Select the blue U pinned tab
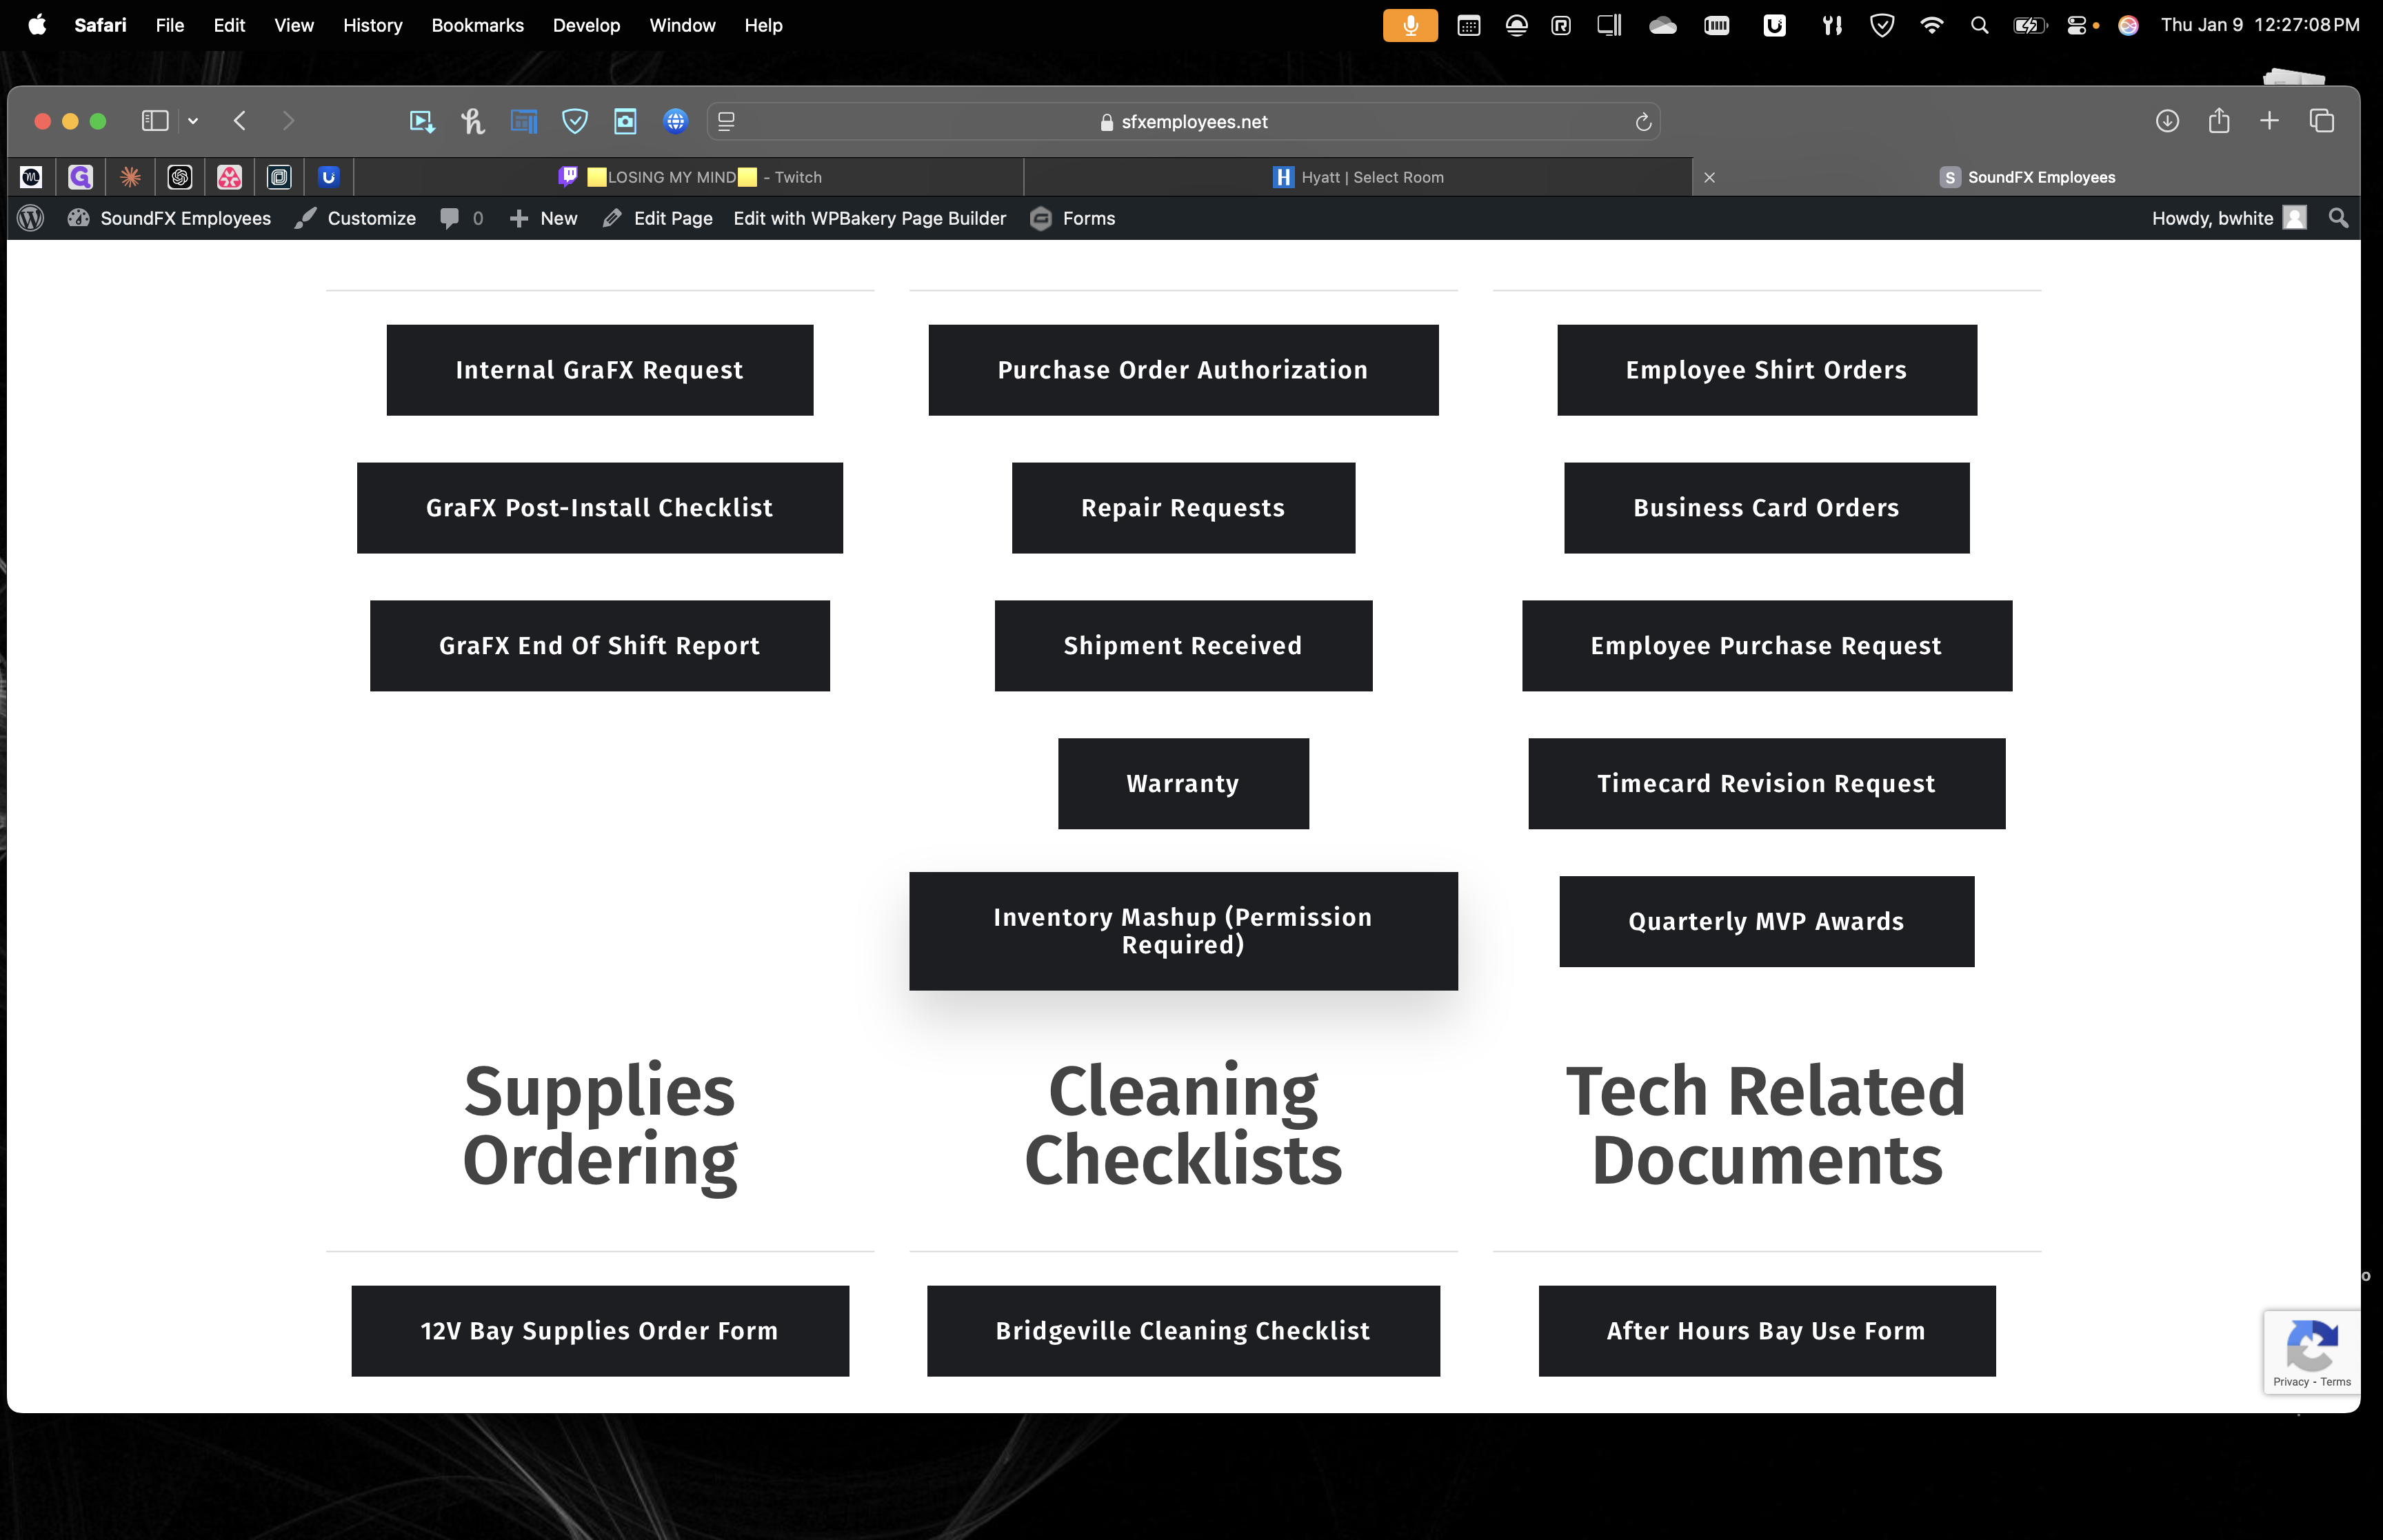Image resolution: width=2383 pixels, height=1540 pixels. (328, 177)
